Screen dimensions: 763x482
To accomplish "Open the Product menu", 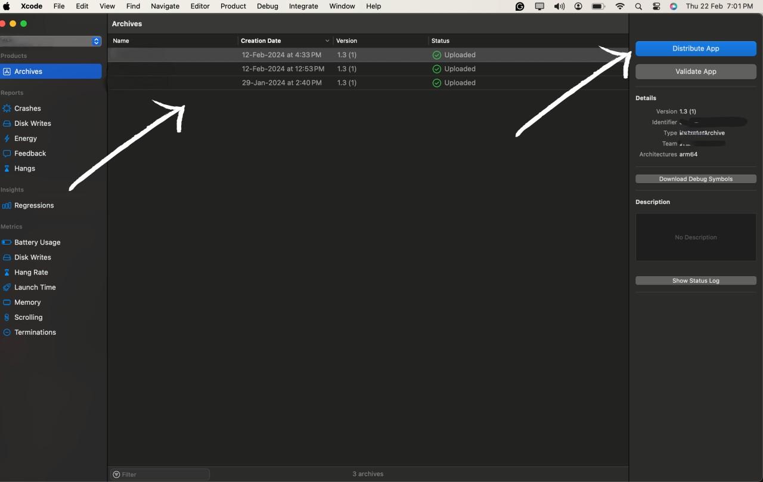I will click(233, 6).
